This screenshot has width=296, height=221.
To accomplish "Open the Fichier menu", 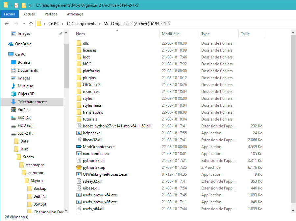I will [10, 14].
